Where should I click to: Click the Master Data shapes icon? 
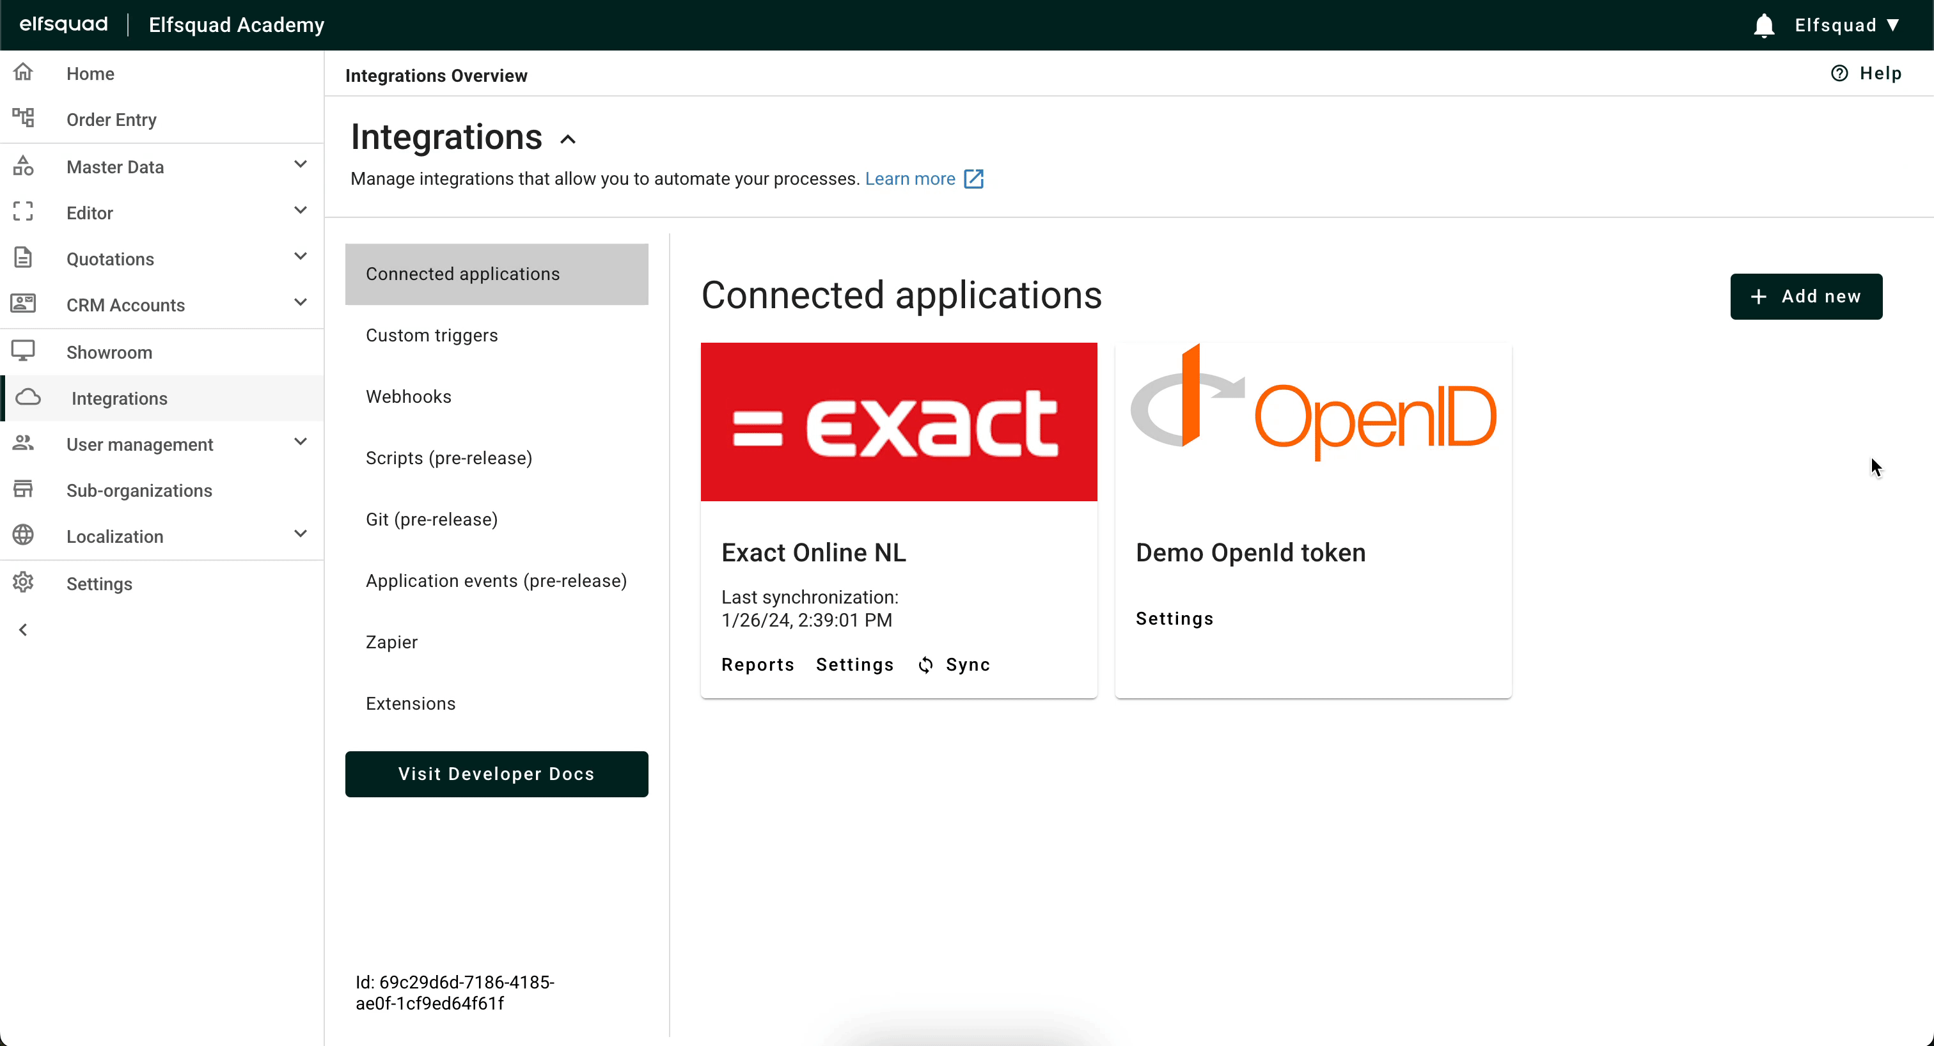pyautogui.click(x=23, y=165)
